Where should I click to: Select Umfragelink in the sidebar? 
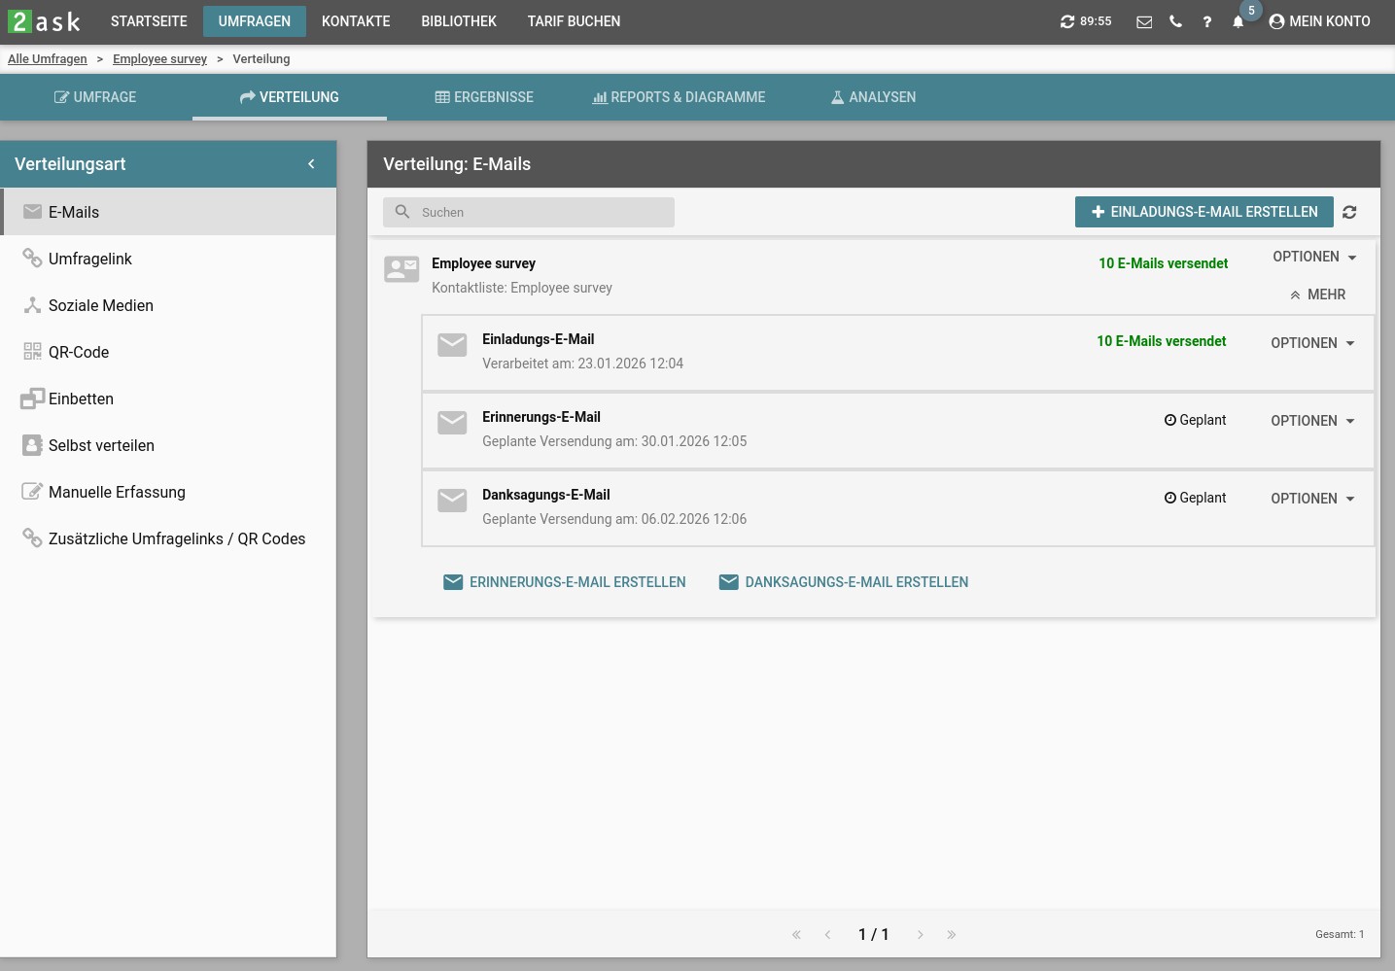[89, 259]
